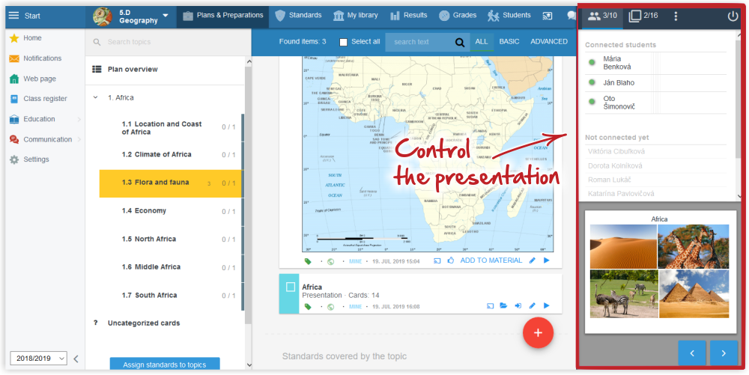
Task: Click the Search topics field
Action: pos(168,42)
